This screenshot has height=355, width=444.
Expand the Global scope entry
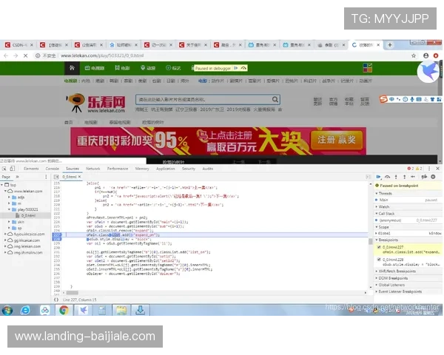pos(377,233)
